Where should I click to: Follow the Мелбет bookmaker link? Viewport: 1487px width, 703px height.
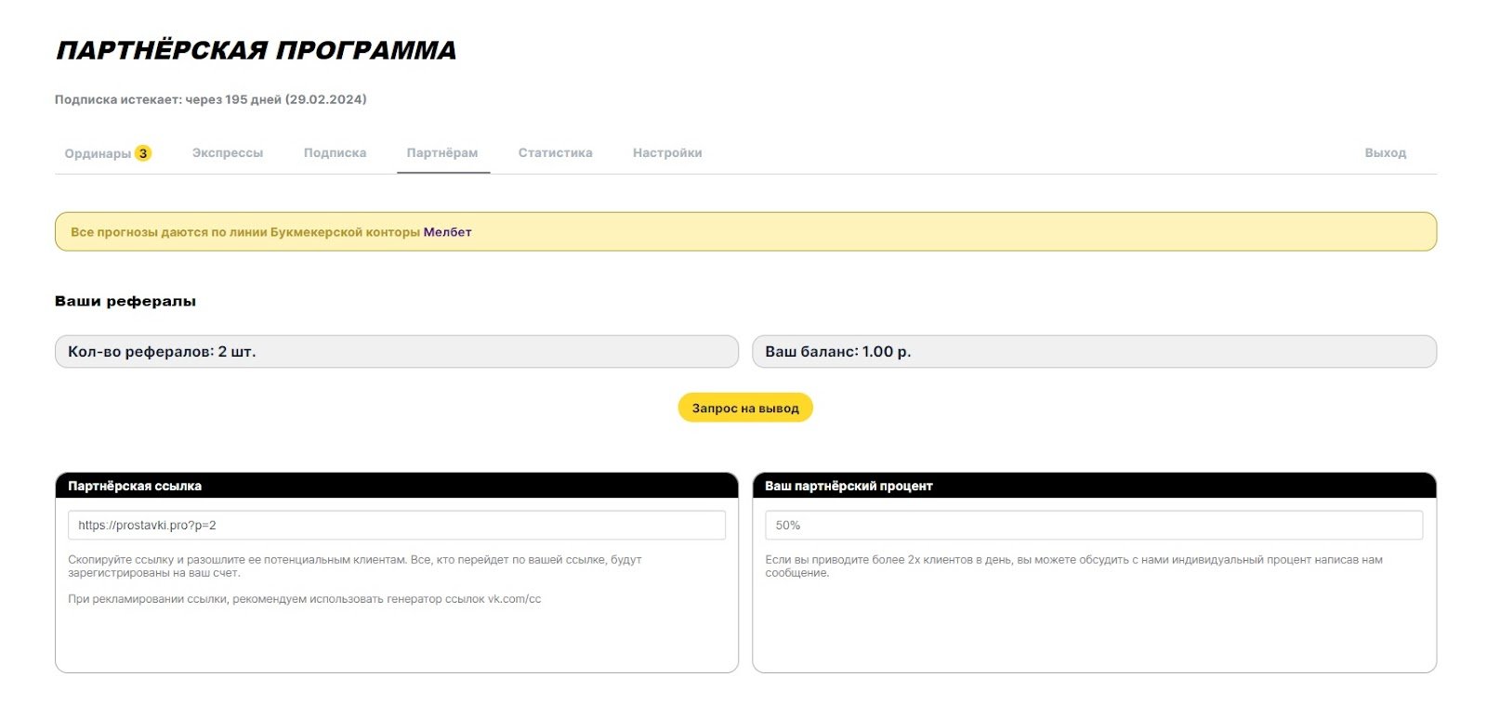447,232
